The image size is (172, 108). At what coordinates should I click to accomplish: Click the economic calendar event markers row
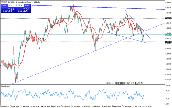(x=125, y=82)
